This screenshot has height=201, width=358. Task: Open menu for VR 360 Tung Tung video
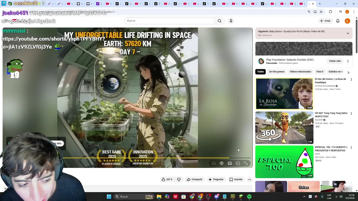(x=351, y=114)
